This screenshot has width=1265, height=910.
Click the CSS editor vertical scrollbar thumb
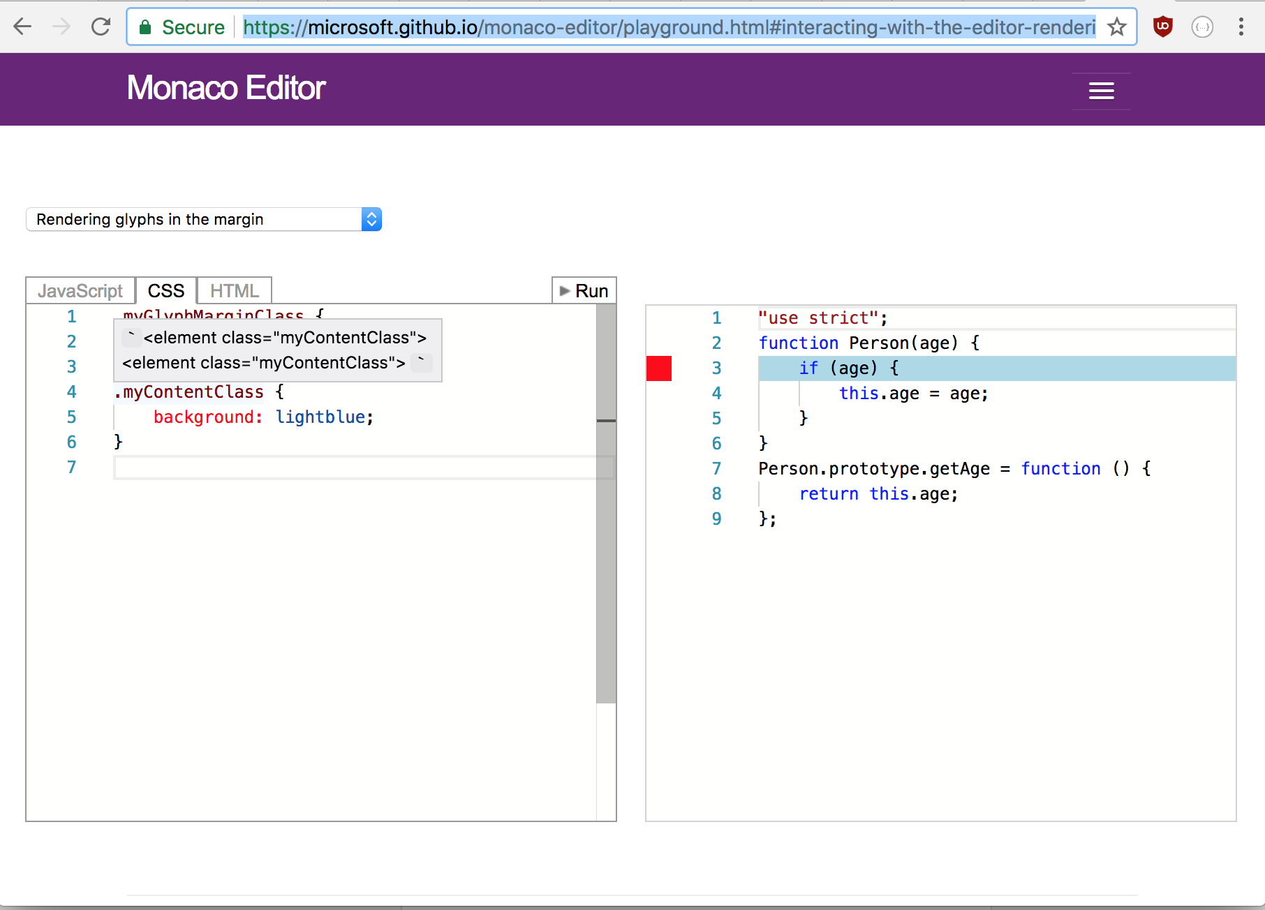pyautogui.click(x=606, y=503)
